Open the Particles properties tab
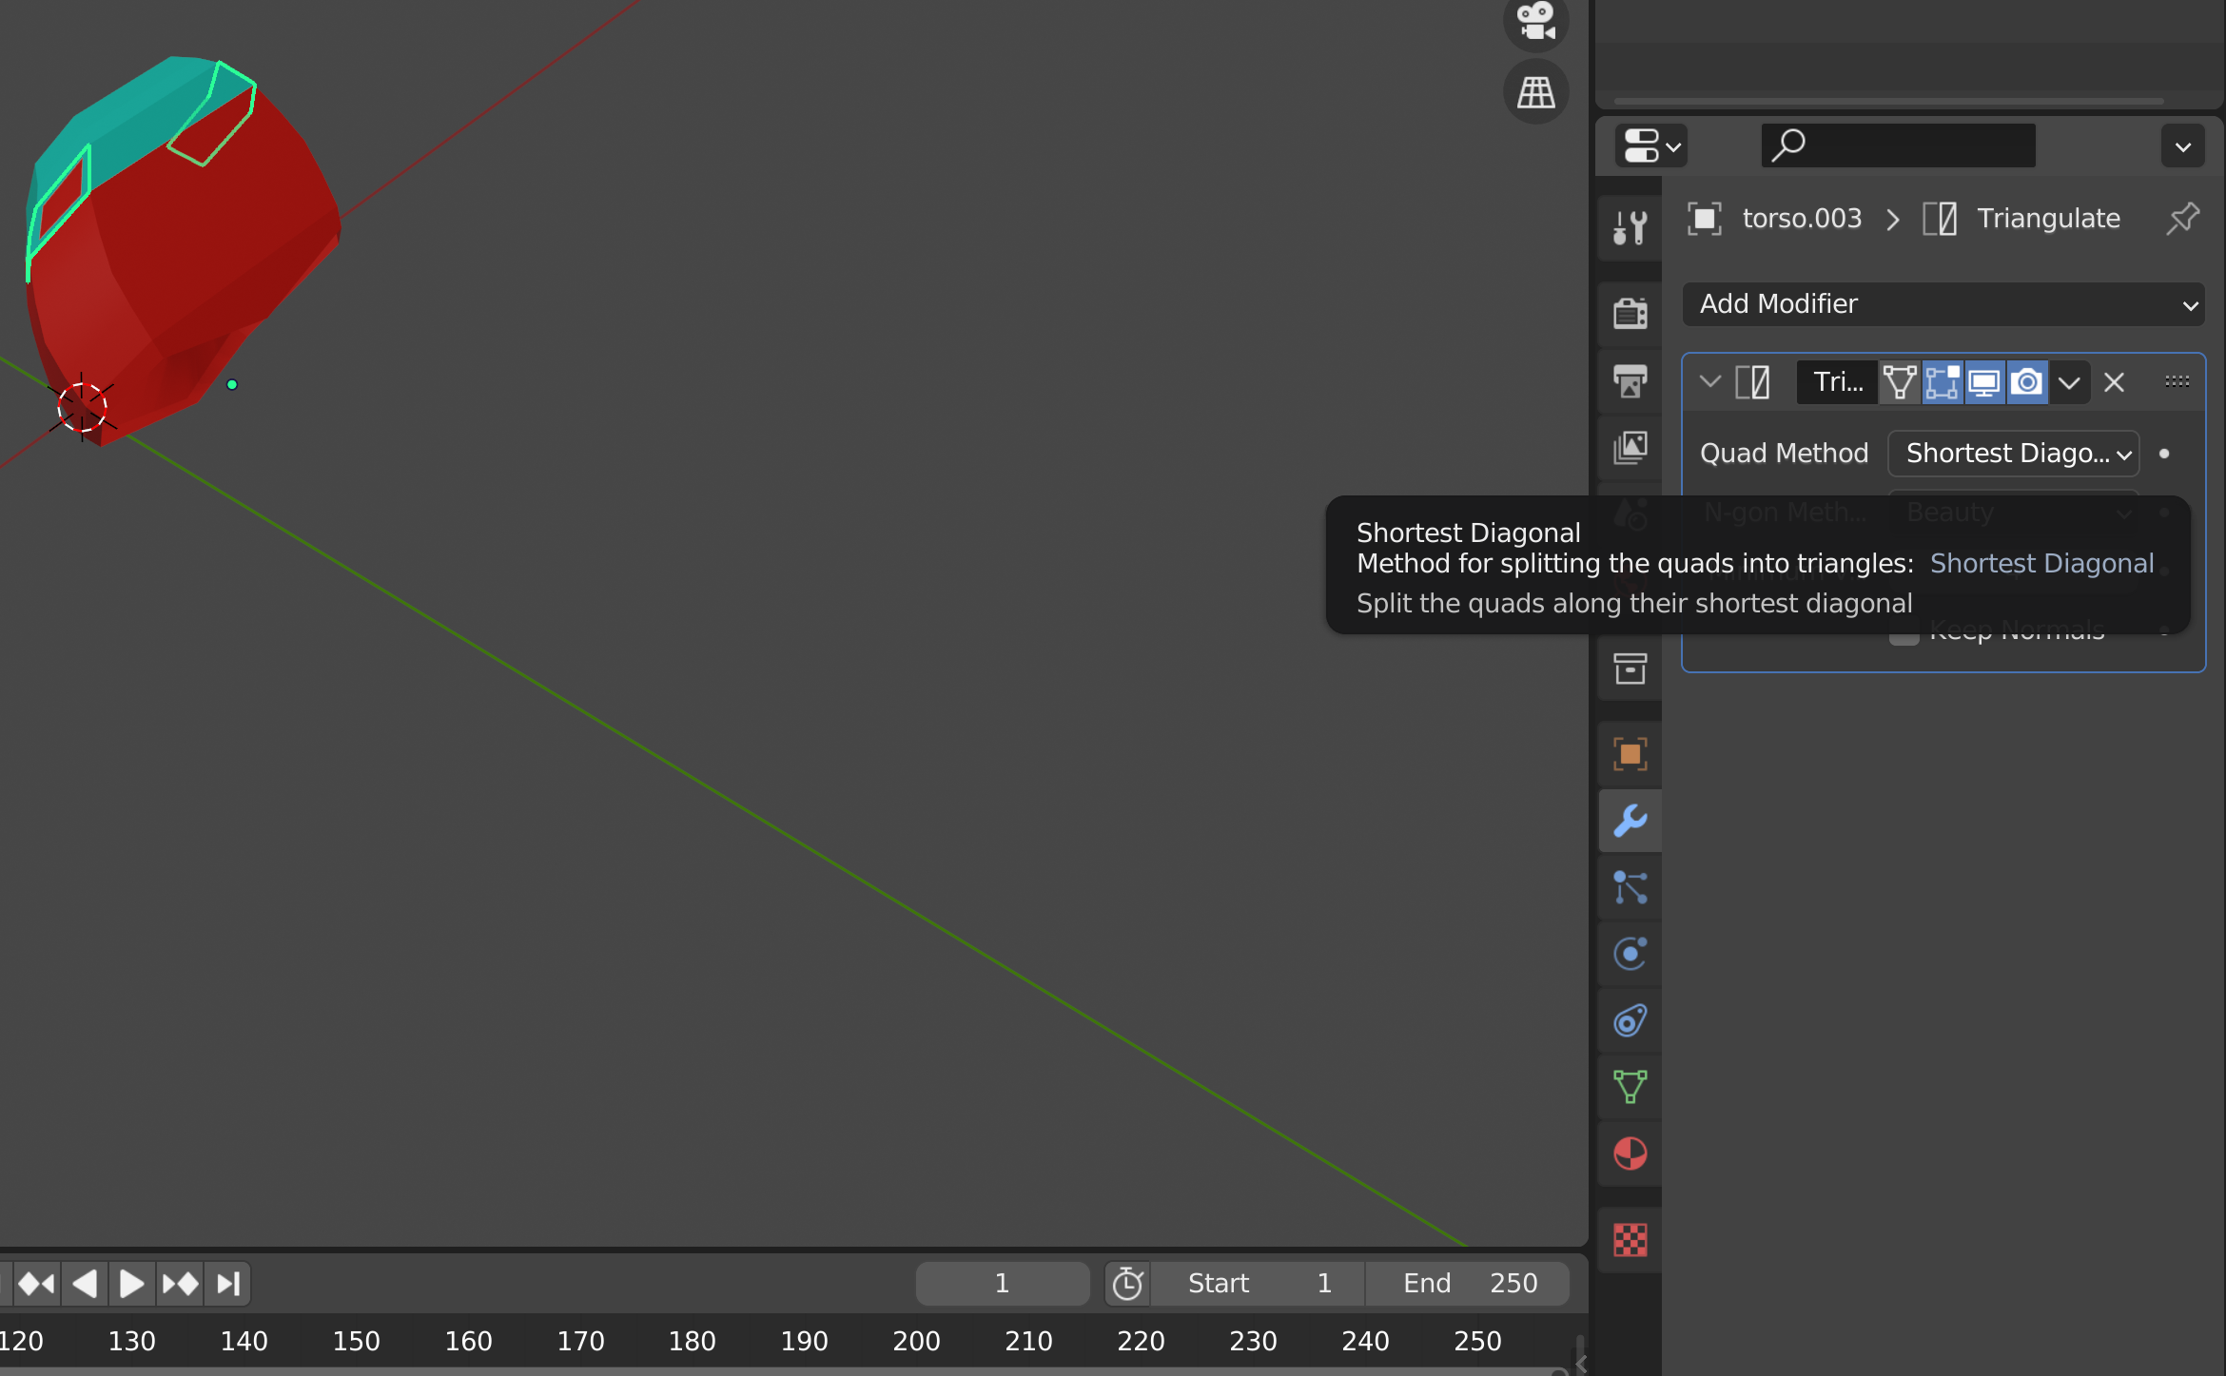This screenshot has height=1376, width=2226. click(1630, 887)
